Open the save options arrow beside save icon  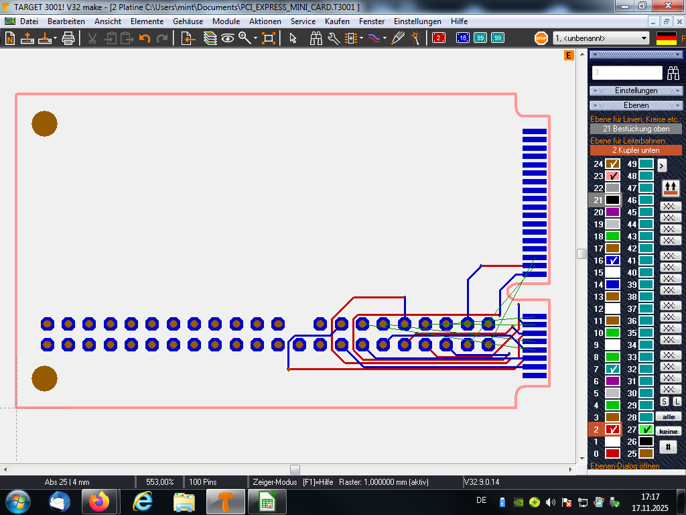[x=55, y=38]
